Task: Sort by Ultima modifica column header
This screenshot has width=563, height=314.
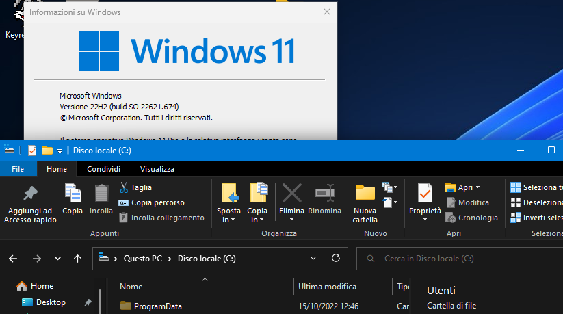Action: coord(327,287)
